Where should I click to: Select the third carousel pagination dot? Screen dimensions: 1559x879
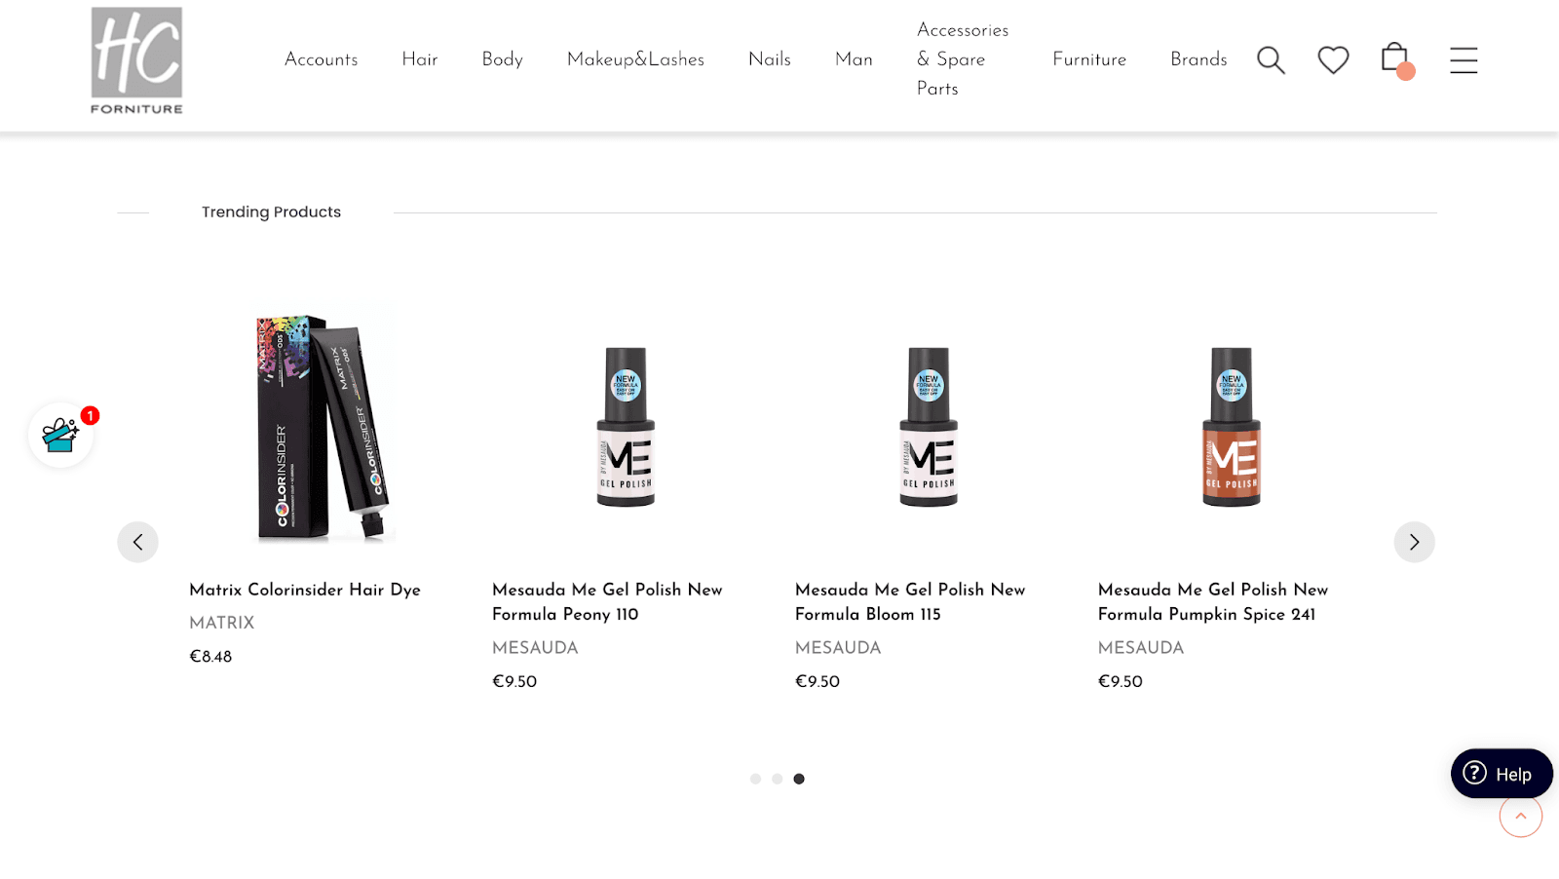(799, 779)
